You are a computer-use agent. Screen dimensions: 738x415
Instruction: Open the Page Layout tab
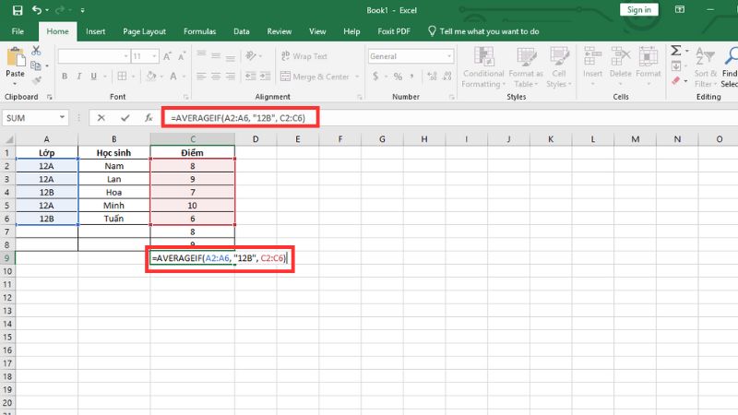pyautogui.click(x=143, y=31)
